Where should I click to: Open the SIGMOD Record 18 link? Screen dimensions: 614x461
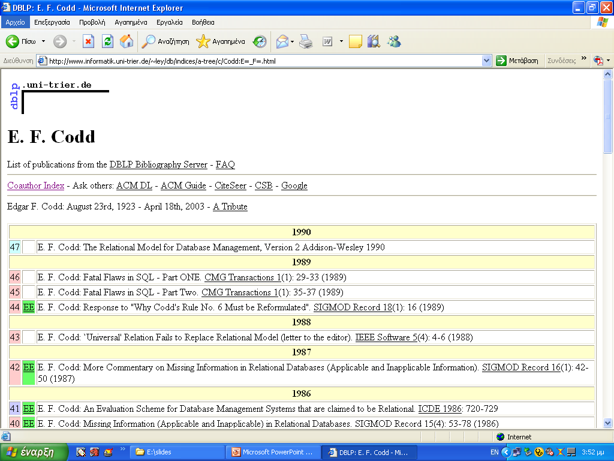coord(353,307)
